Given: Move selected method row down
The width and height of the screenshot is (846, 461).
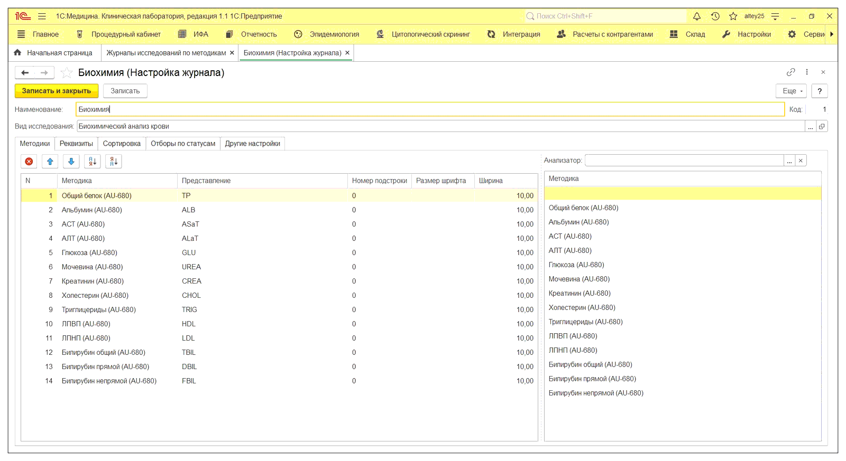Looking at the screenshot, I should pos(71,162).
